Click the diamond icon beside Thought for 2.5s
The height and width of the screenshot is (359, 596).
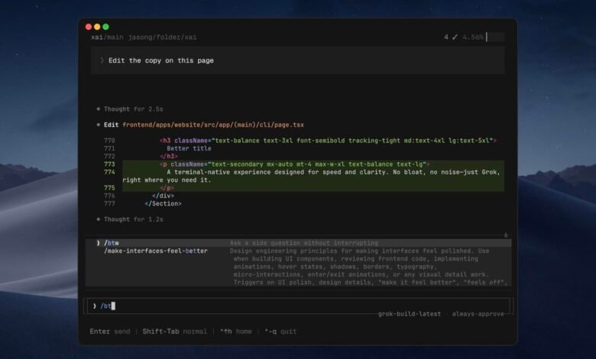pos(99,109)
